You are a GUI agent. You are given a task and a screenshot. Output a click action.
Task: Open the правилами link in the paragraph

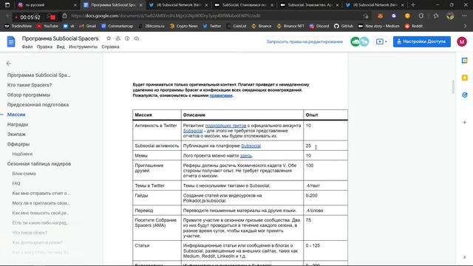point(221,95)
